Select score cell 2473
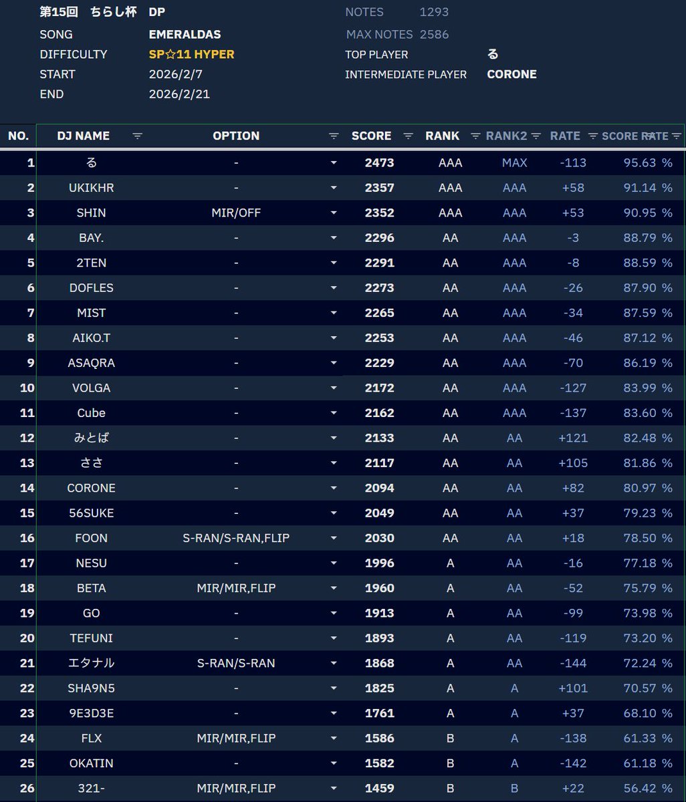Screen dimensions: 686x802 coord(380,163)
